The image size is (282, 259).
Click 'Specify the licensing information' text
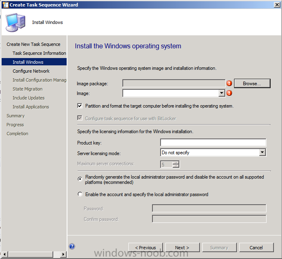click(135, 132)
